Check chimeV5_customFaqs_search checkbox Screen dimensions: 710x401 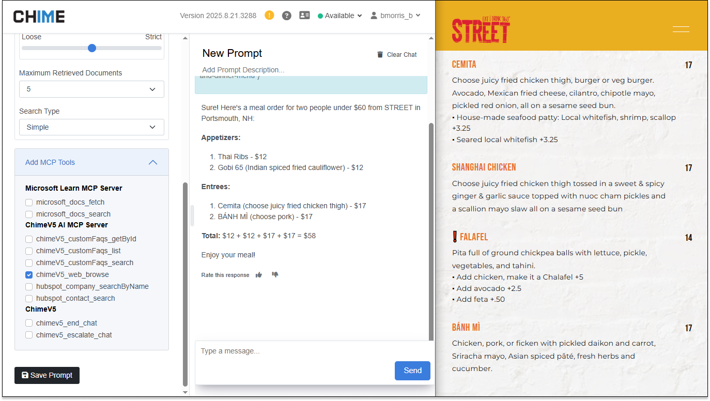(29, 263)
